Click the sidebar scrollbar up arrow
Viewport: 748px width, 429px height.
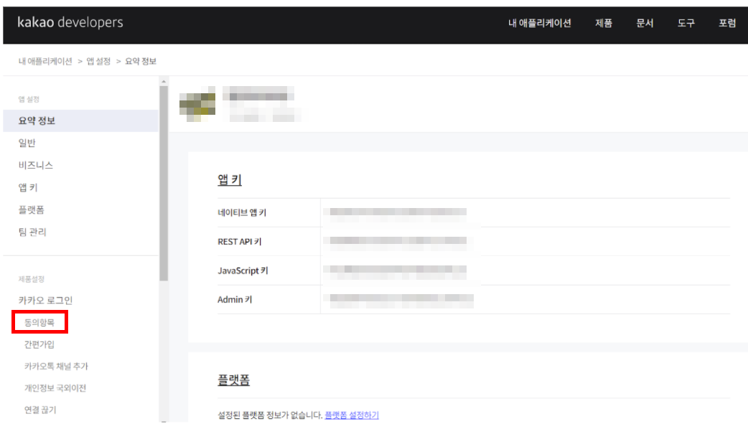pyautogui.click(x=164, y=82)
